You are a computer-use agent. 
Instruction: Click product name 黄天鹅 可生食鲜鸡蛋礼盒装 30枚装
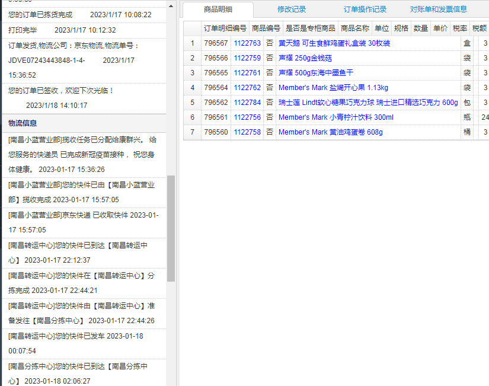point(334,43)
